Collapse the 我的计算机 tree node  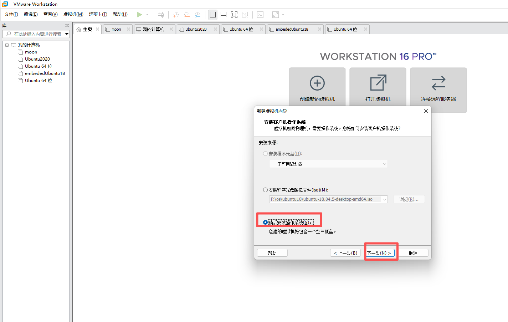pos(7,45)
